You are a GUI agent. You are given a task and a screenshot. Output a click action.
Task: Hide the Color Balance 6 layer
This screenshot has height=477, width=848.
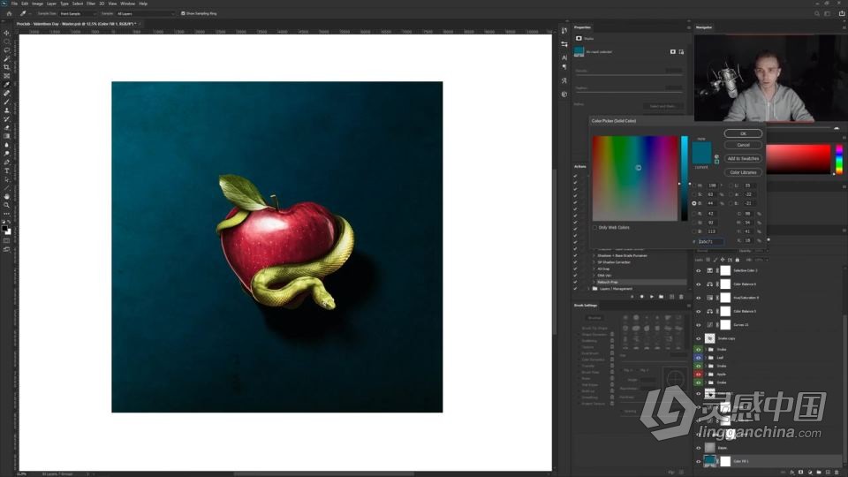coord(698,284)
